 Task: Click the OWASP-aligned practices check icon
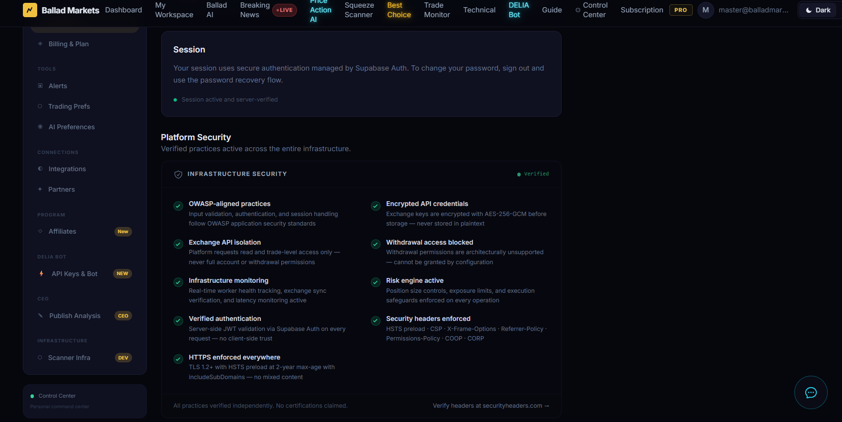(x=178, y=206)
